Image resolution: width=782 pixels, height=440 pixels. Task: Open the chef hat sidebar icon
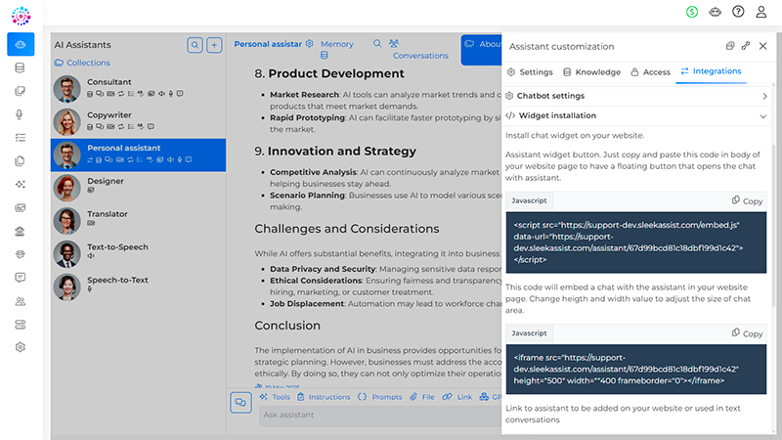20,231
